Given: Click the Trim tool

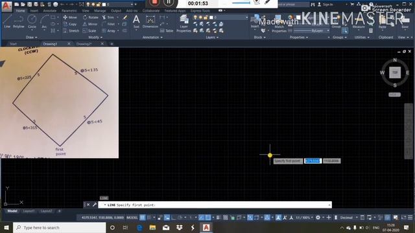Looking at the screenshot, I should point(108,17).
